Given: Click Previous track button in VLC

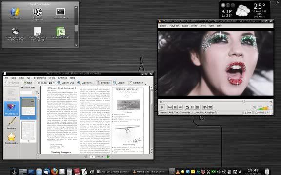Looking at the screenshot, I should point(170,107).
